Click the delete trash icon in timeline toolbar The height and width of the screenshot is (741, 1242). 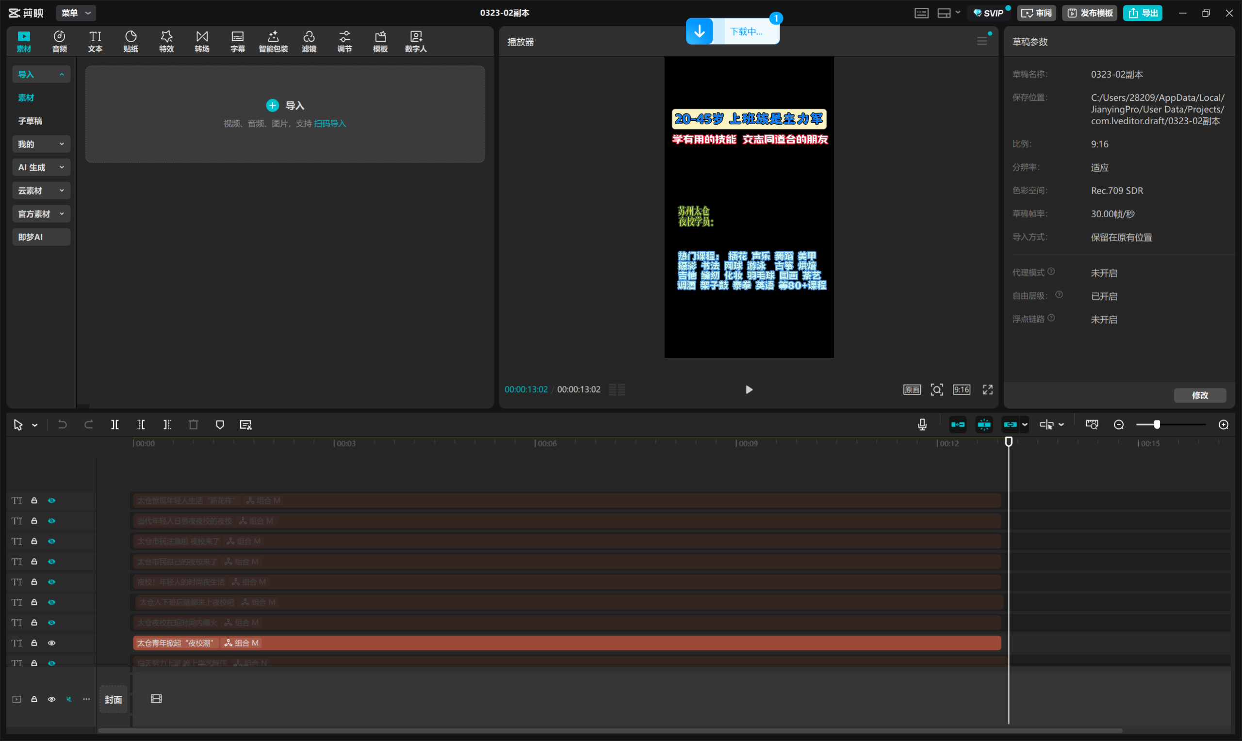coord(193,424)
